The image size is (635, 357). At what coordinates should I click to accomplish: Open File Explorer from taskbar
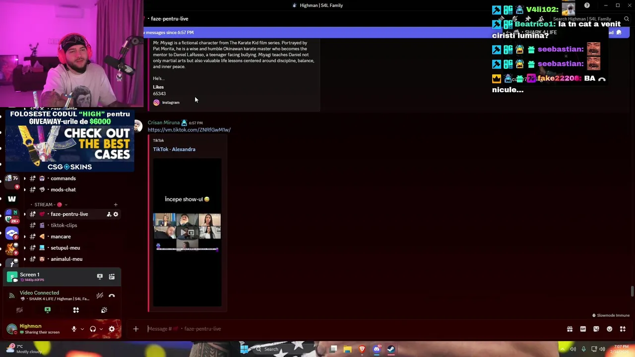coord(348,349)
